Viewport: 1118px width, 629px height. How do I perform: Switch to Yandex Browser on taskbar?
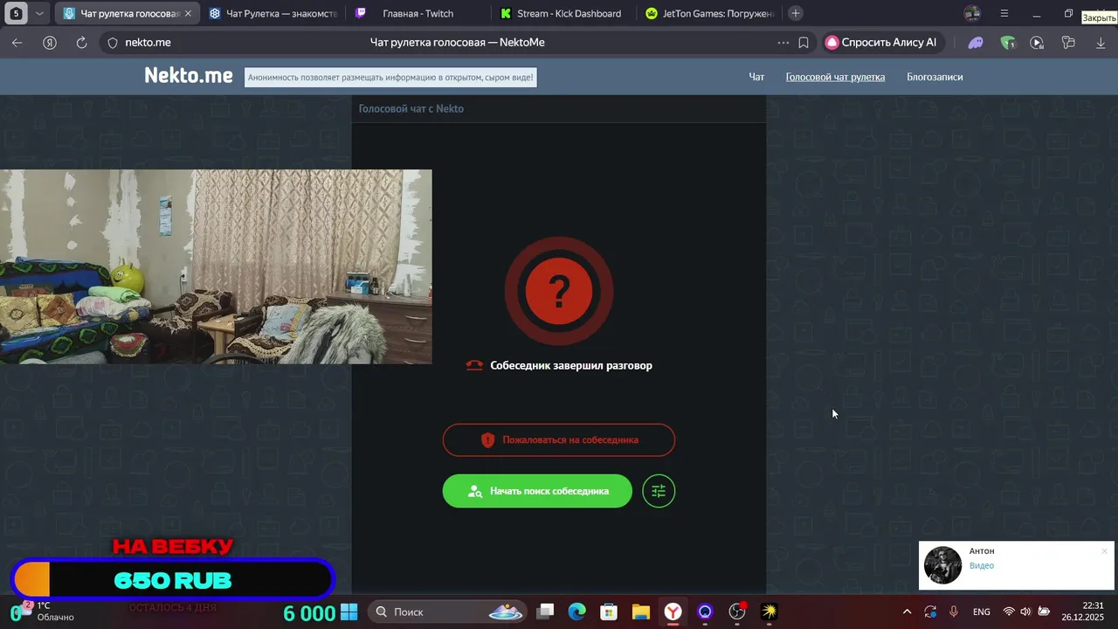click(x=673, y=612)
